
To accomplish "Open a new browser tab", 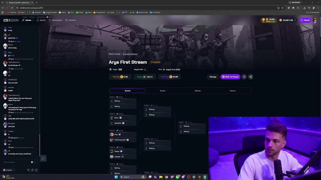I will [x=37, y=2].
